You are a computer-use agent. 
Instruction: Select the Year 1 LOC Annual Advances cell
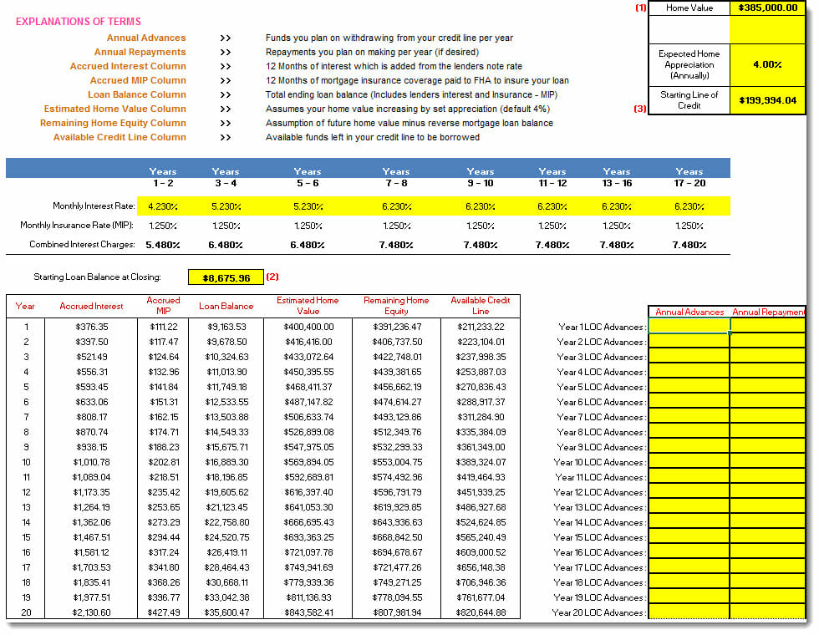point(689,326)
